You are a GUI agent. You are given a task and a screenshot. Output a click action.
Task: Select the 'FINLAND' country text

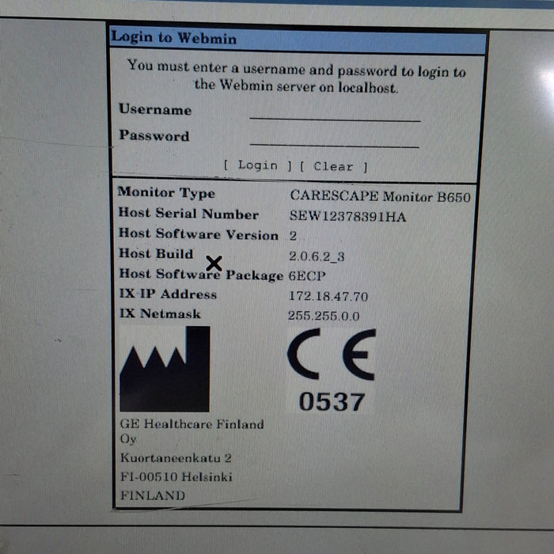click(x=152, y=495)
